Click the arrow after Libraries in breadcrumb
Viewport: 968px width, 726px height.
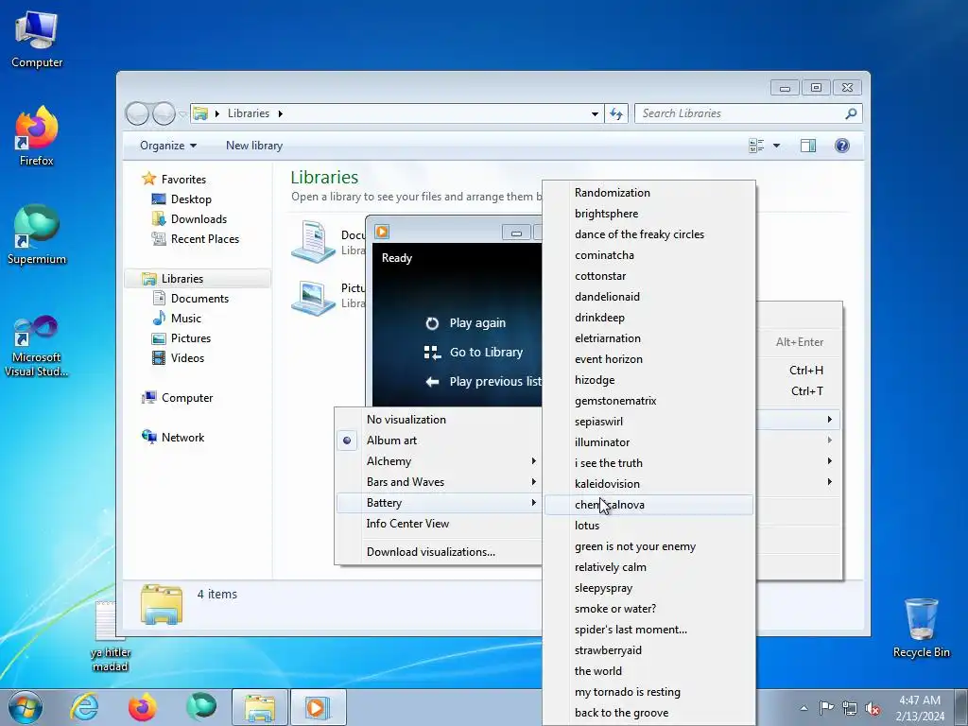tap(280, 113)
